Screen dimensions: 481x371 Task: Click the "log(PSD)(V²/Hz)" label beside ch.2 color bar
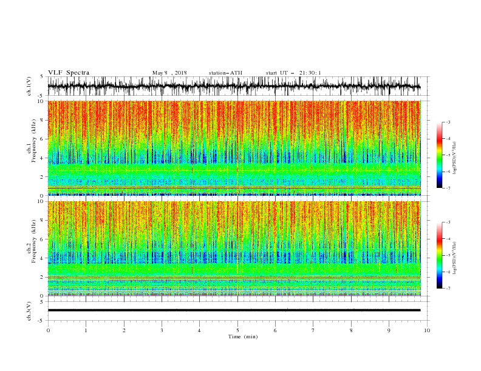pyautogui.click(x=455, y=258)
